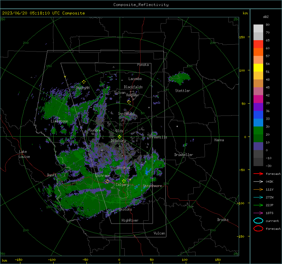The height and width of the screenshot is (264, 282).
Task: Click the purple 36-39 dBZ color band
Action: pyautogui.click(x=258, y=107)
